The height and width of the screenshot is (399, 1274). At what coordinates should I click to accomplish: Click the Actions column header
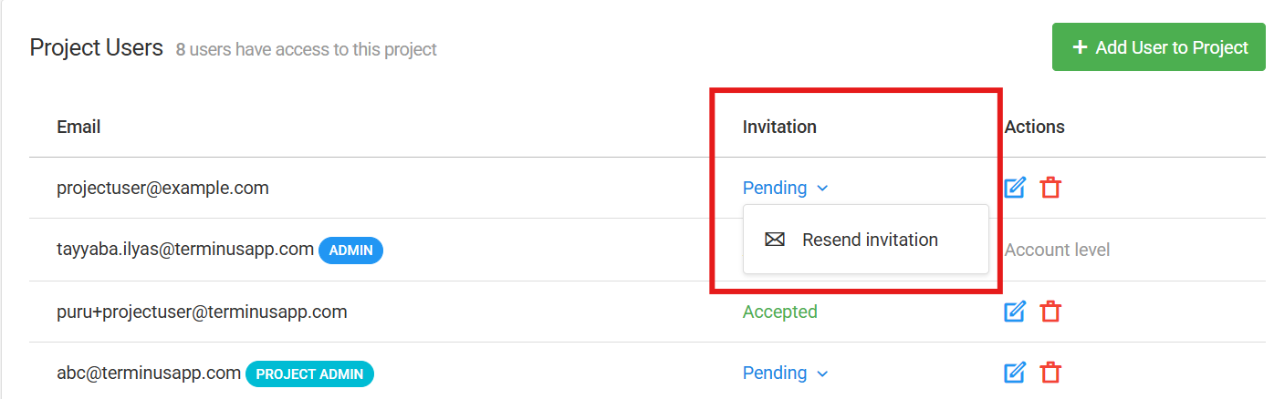[x=1035, y=127]
